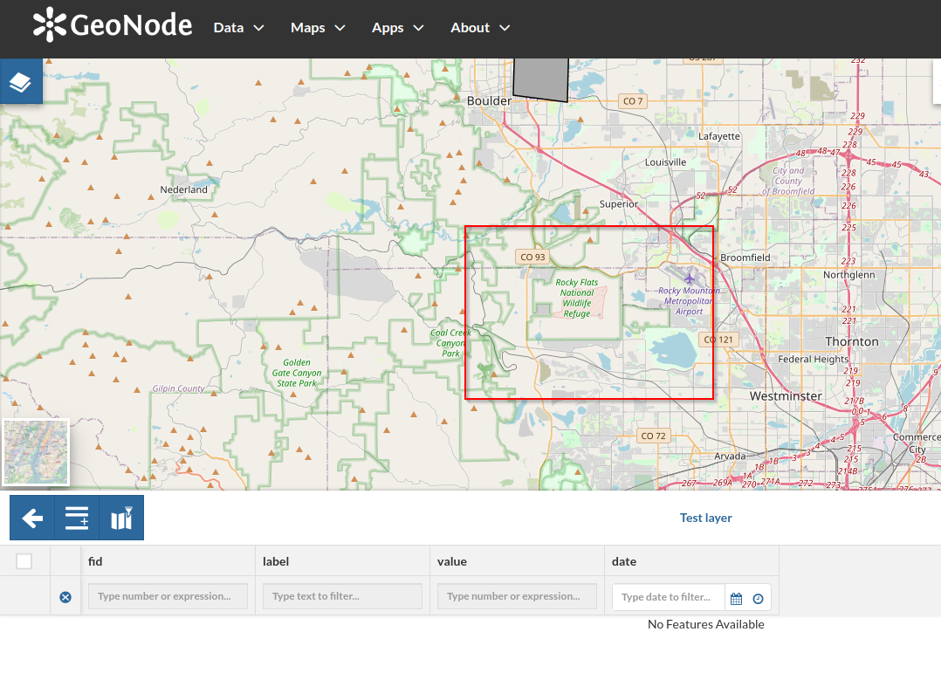Click the gray polygon feature near Boulder

540,79
